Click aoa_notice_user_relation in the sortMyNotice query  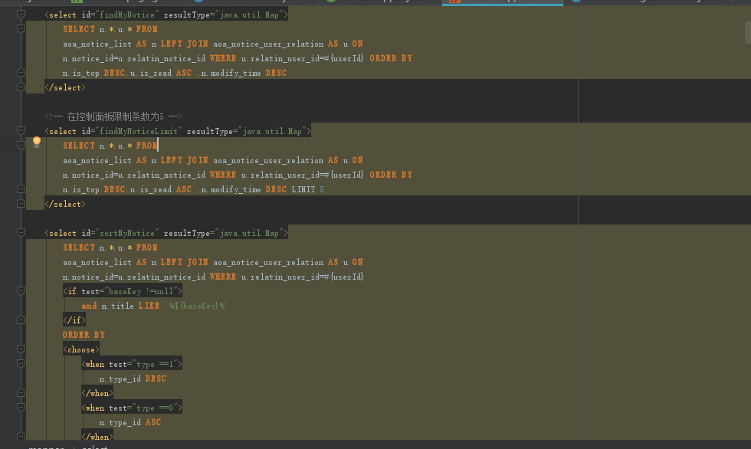click(x=268, y=262)
